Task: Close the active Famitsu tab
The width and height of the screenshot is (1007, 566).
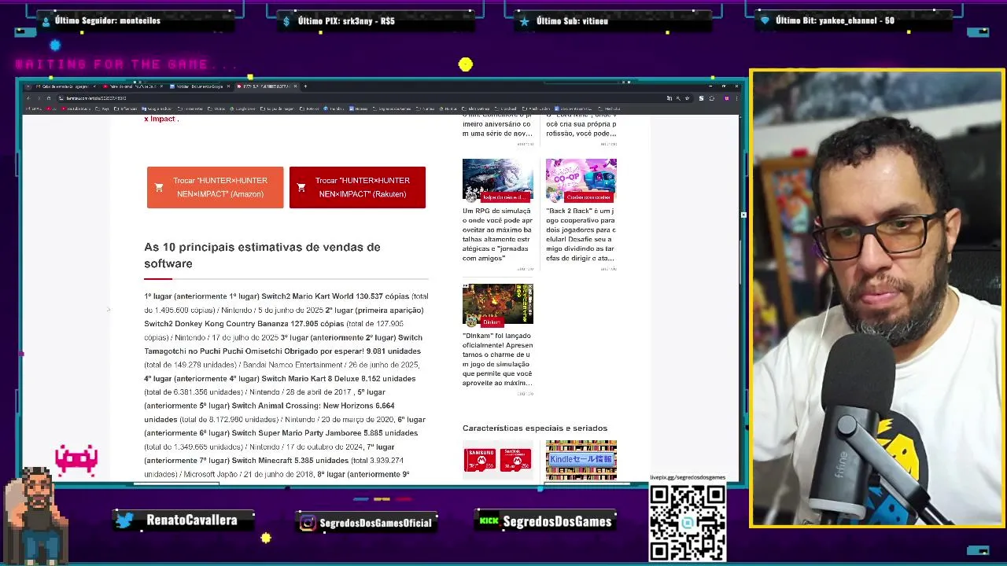Action: point(295,86)
